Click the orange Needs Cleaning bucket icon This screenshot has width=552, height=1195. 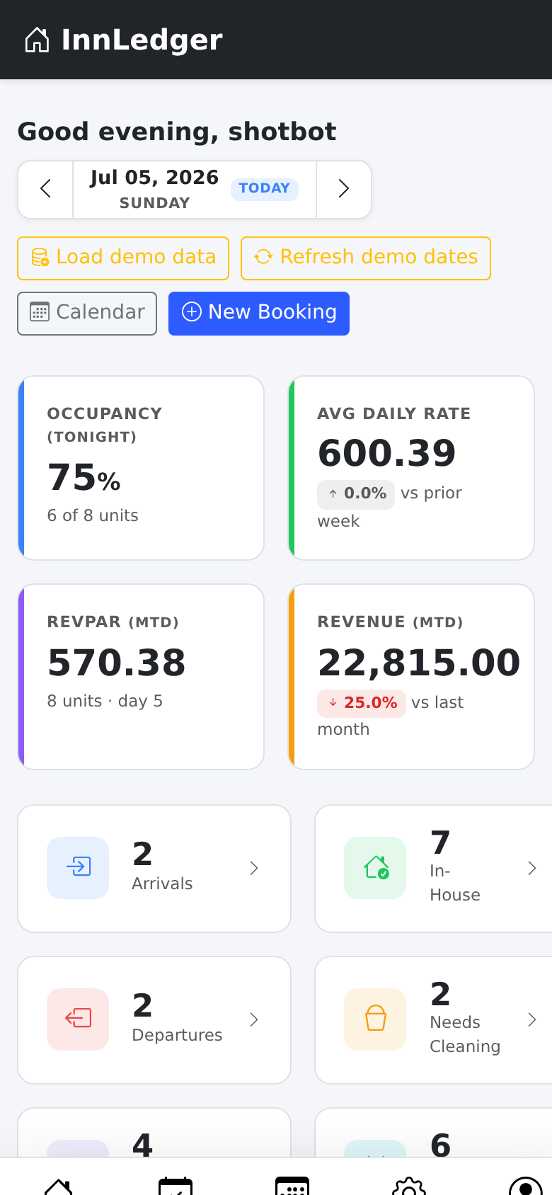point(375,1019)
